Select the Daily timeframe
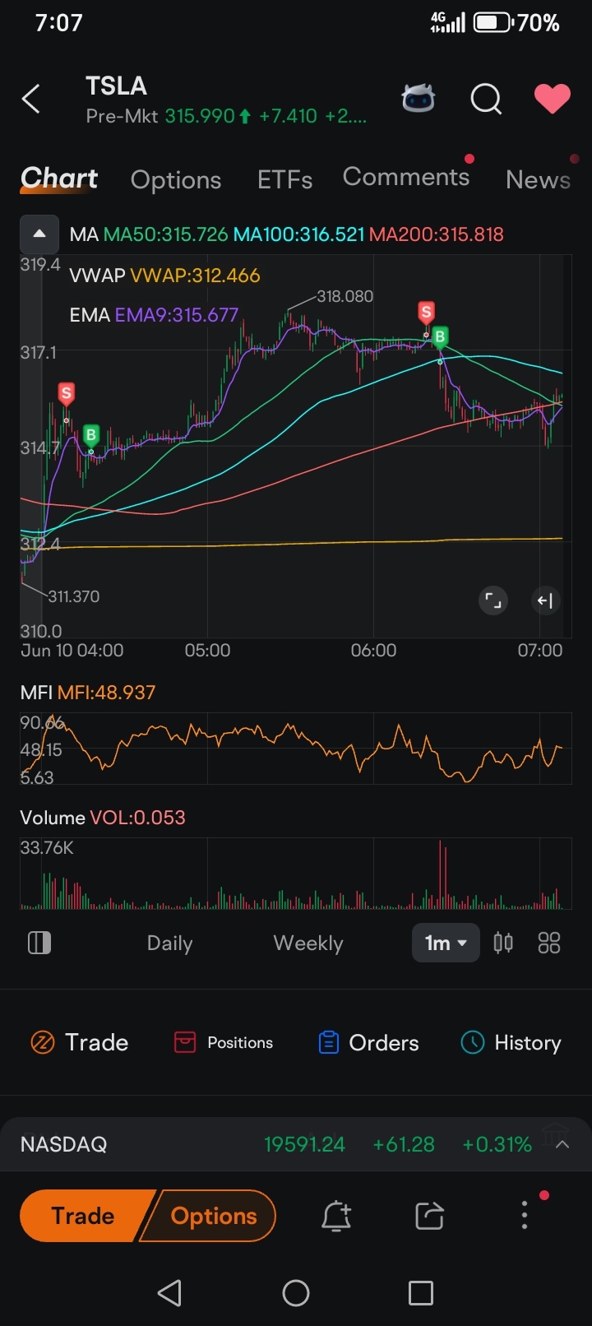592x1326 pixels. [169, 943]
